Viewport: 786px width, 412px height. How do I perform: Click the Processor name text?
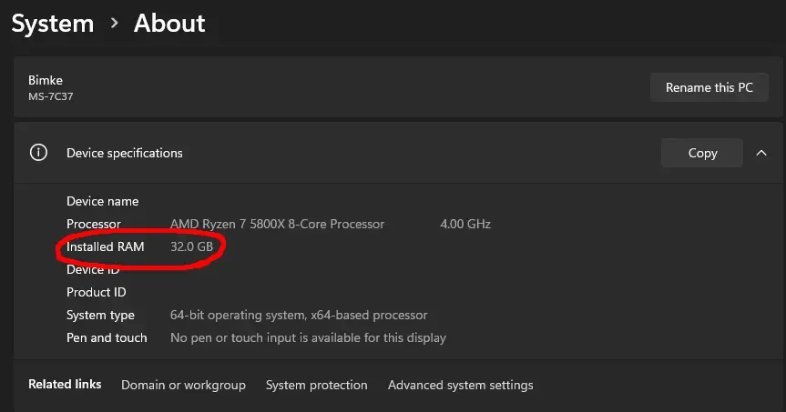277,224
